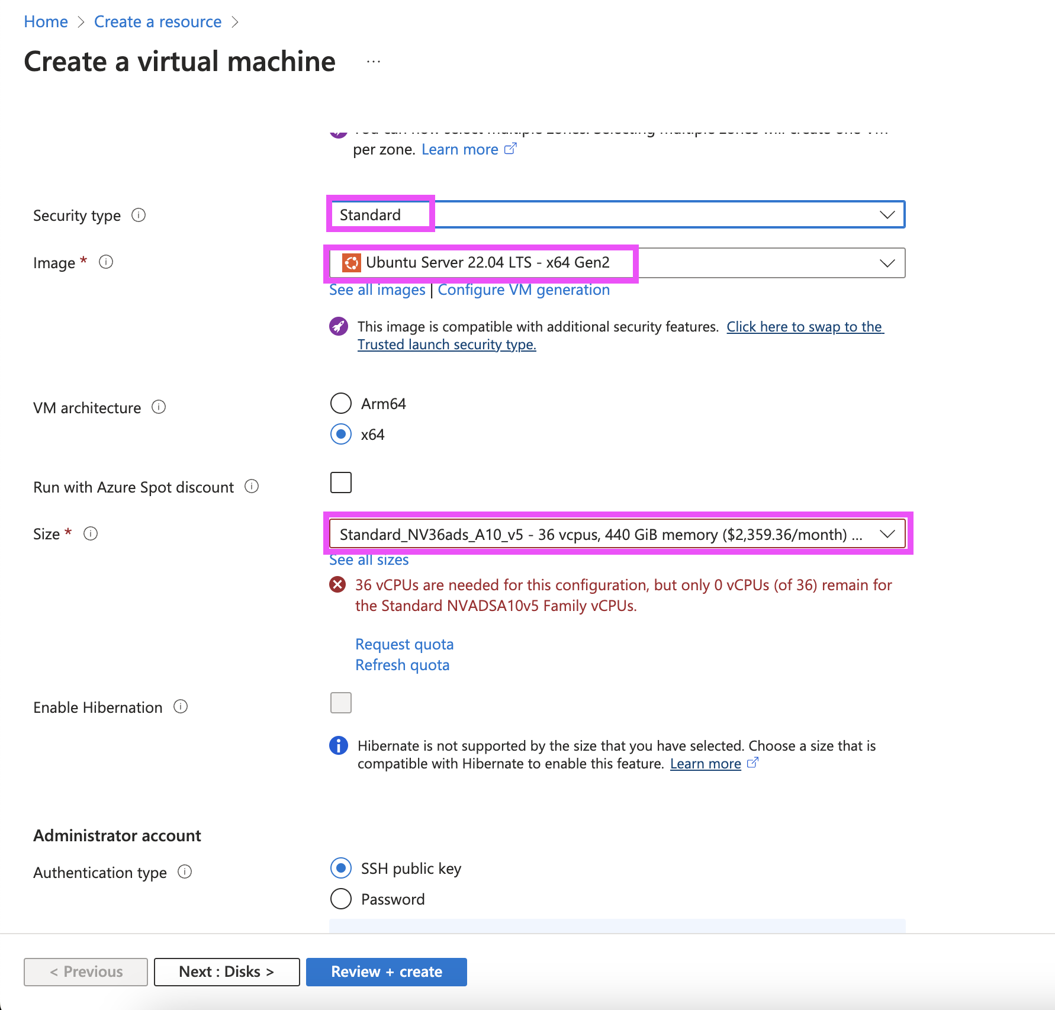
Task: Show info tooltip for Size
Action: [x=91, y=533]
